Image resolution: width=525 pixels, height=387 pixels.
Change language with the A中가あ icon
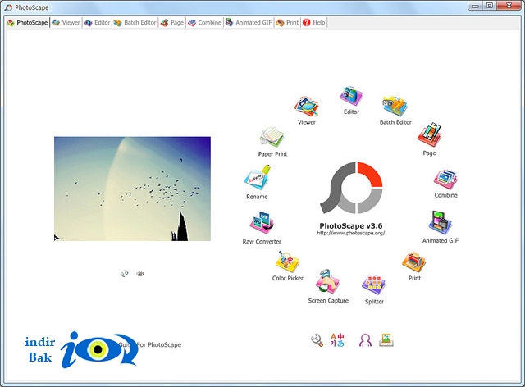[337, 339]
